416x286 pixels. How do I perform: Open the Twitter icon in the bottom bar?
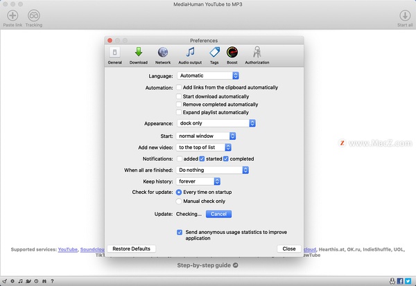408,281
